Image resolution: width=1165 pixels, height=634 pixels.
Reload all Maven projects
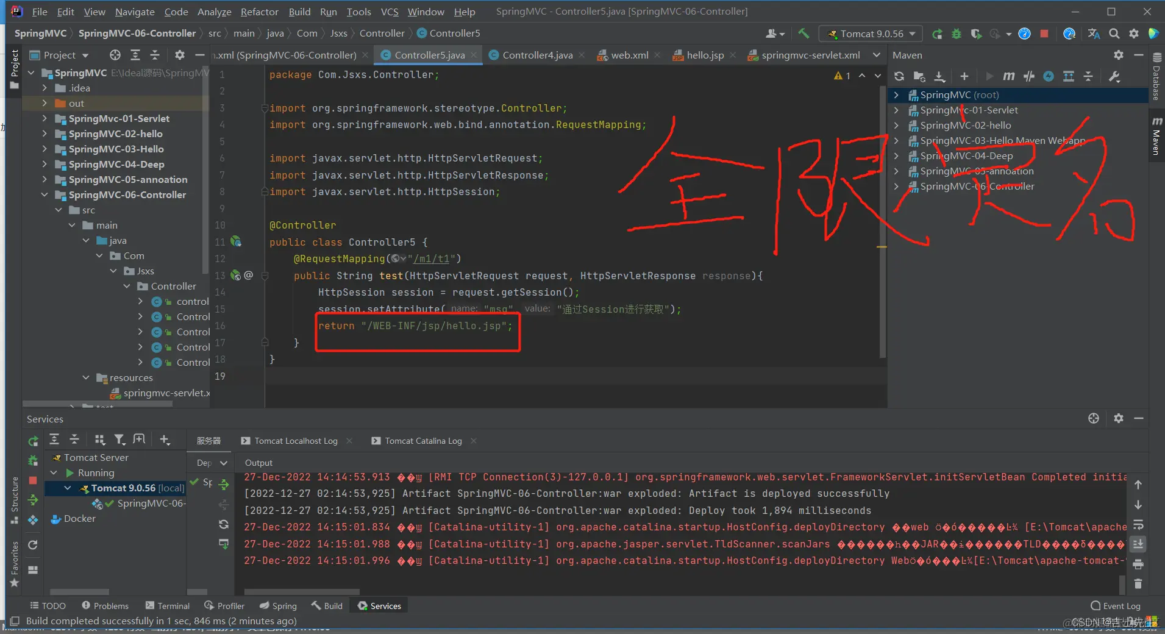[899, 76]
